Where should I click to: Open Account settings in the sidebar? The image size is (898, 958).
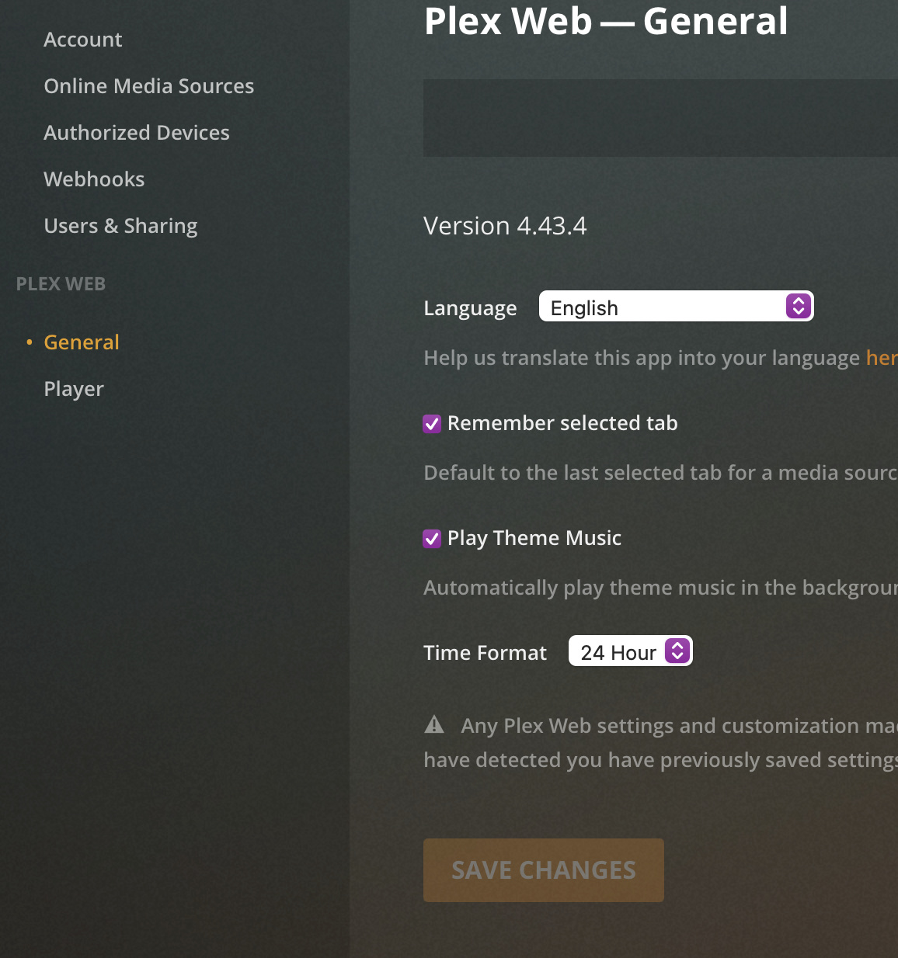tap(82, 40)
